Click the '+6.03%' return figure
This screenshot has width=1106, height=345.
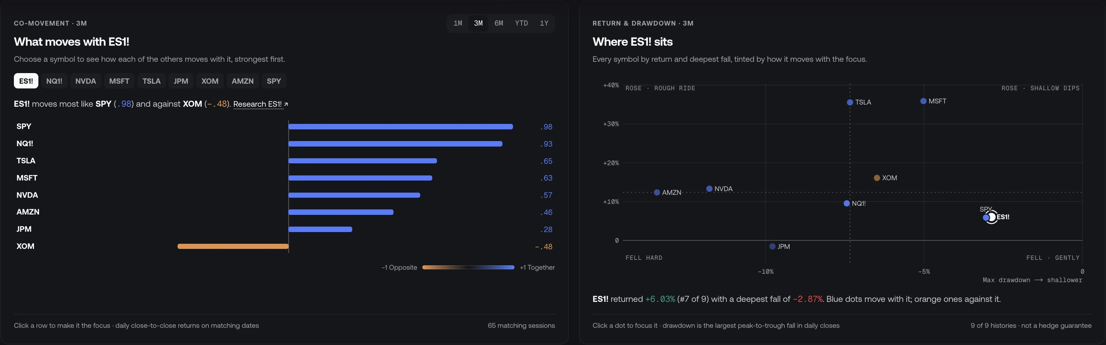pyautogui.click(x=660, y=299)
